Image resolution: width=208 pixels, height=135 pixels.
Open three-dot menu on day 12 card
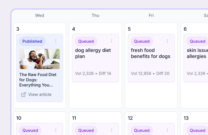pos(167,130)
